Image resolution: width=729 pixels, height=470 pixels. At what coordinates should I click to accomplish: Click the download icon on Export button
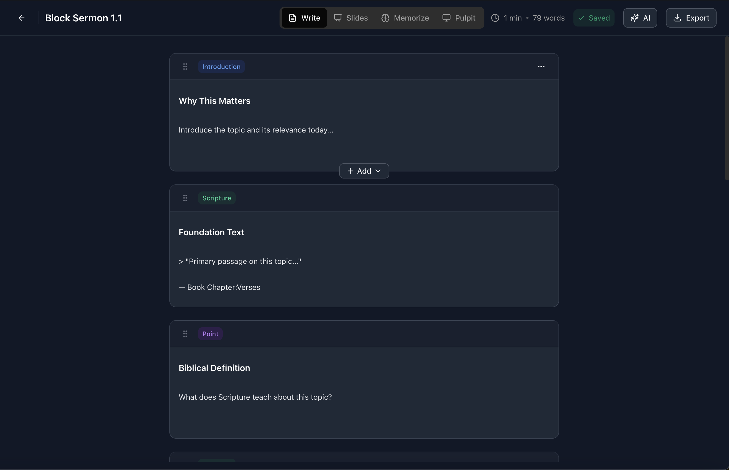coord(677,18)
